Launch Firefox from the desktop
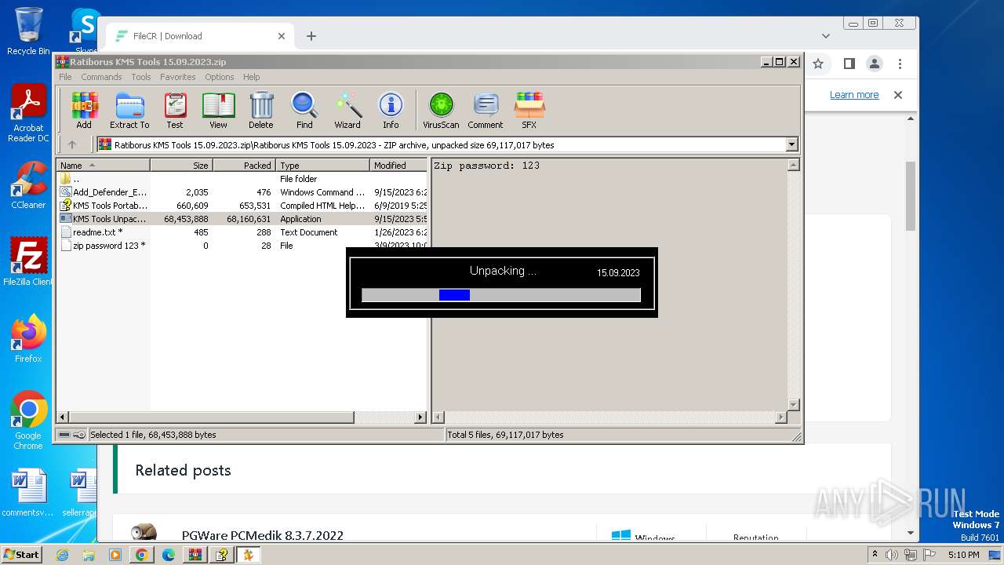The image size is (1004, 565). [28, 339]
